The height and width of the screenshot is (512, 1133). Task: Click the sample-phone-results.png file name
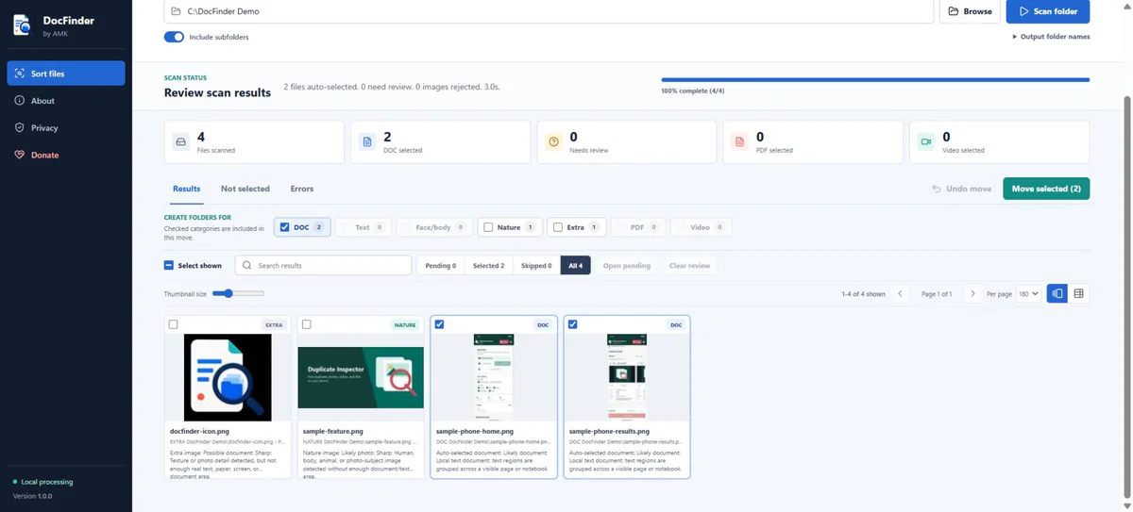point(609,431)
